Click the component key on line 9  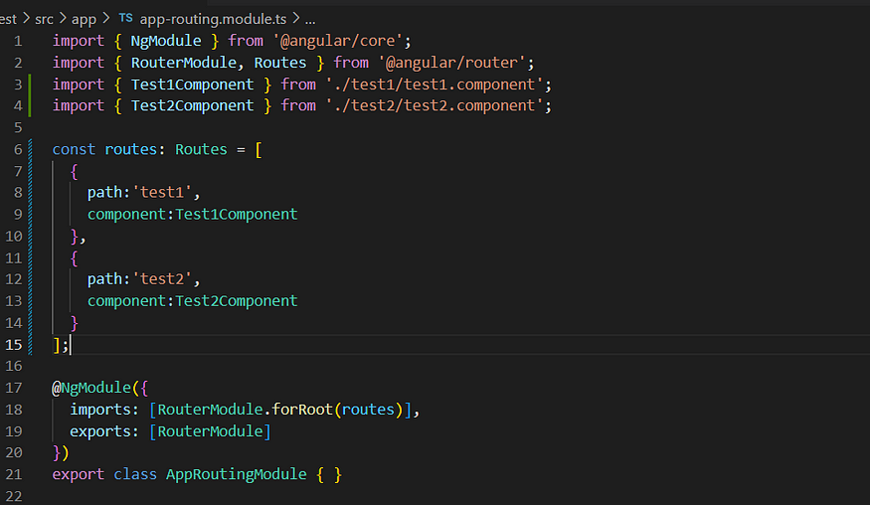126,215
